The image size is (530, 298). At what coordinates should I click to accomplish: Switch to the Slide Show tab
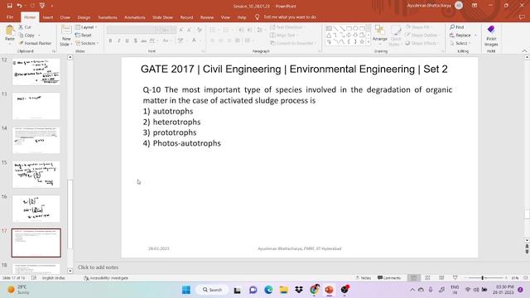(x=162, y=17)
